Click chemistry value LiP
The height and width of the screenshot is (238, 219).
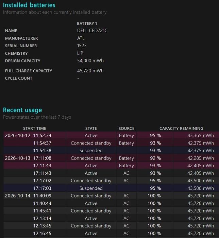click(x=80, y=53)
